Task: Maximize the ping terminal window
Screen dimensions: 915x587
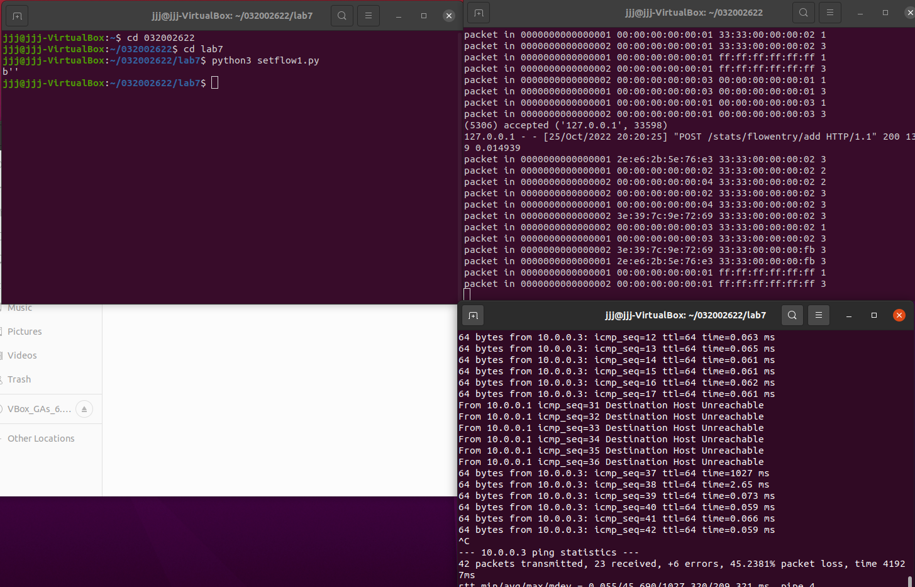Action: (874, 315)
